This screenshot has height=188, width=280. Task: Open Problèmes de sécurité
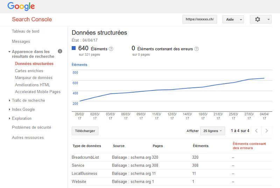click(31, 127)
